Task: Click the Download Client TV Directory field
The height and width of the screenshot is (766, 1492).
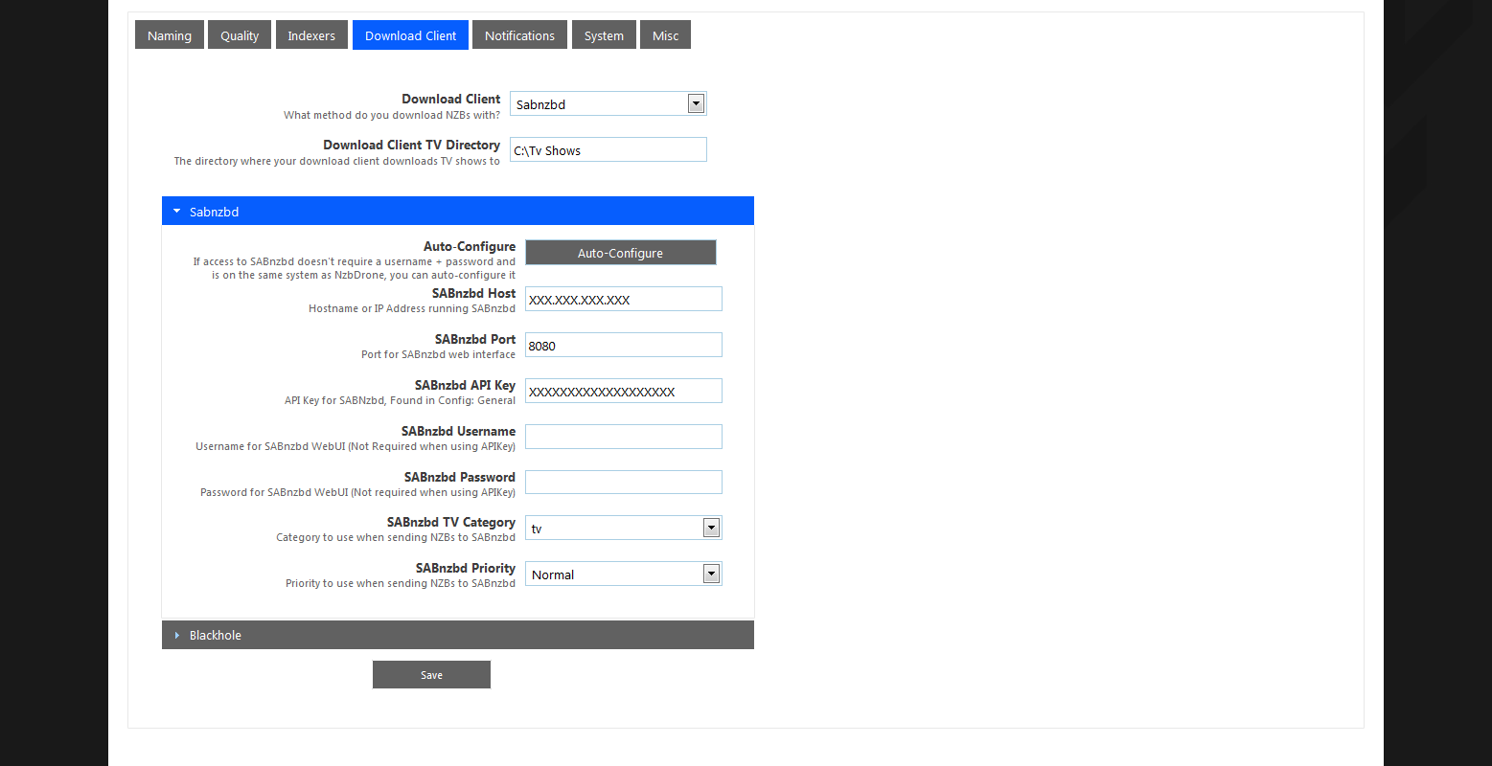Action: pyautogui.click(x=608, y=149)
